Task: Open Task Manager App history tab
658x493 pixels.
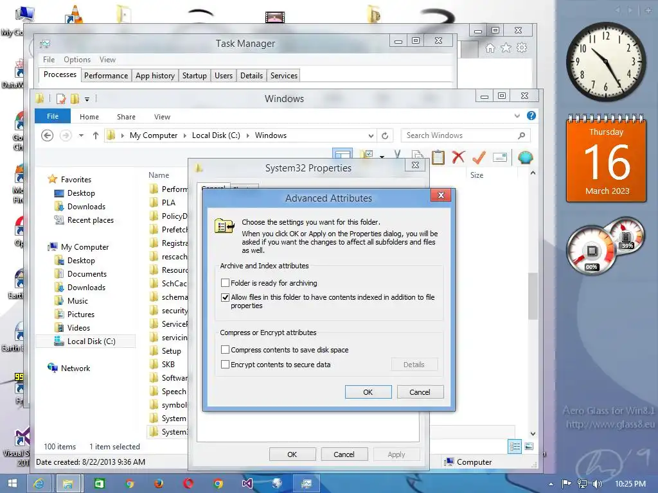Action: click(155, 76)
